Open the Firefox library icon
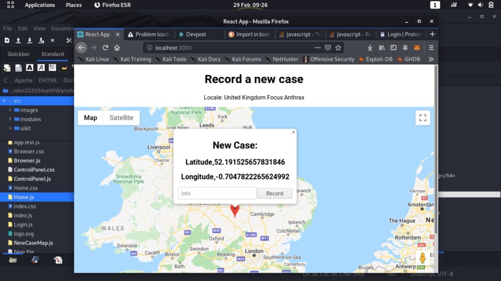This screenshot has width=501, height=281. tap(382, 48)
